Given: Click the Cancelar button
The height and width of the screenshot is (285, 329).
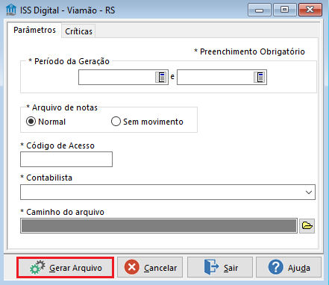Looking at the screenshot, I should coord(150,268).
